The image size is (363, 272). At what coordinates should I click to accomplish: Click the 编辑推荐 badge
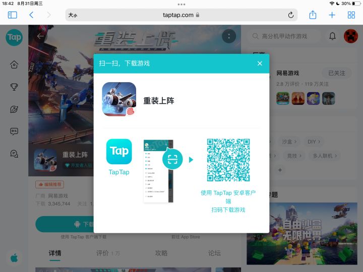49,184
